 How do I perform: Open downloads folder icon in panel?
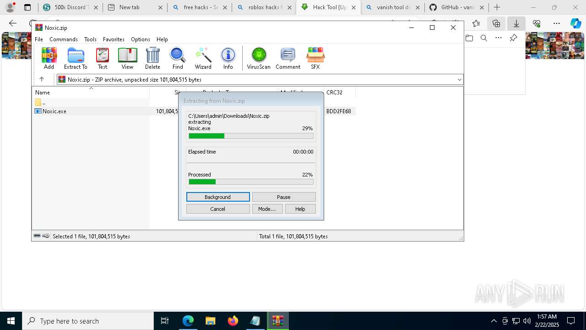[469, 38]
